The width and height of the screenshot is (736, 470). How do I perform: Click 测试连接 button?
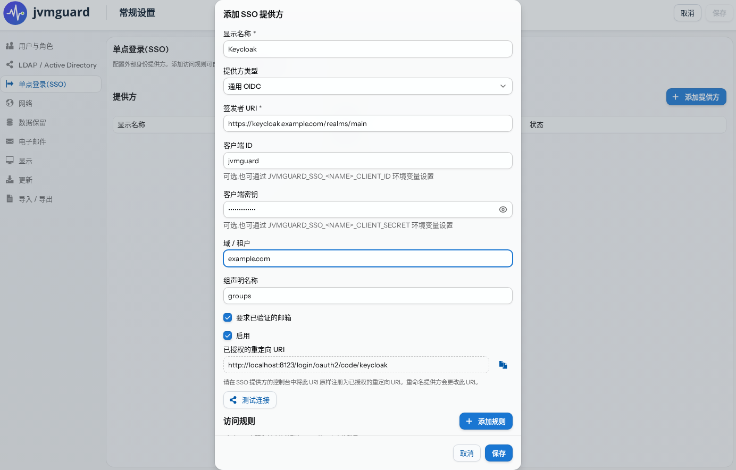tap(250, 400)
